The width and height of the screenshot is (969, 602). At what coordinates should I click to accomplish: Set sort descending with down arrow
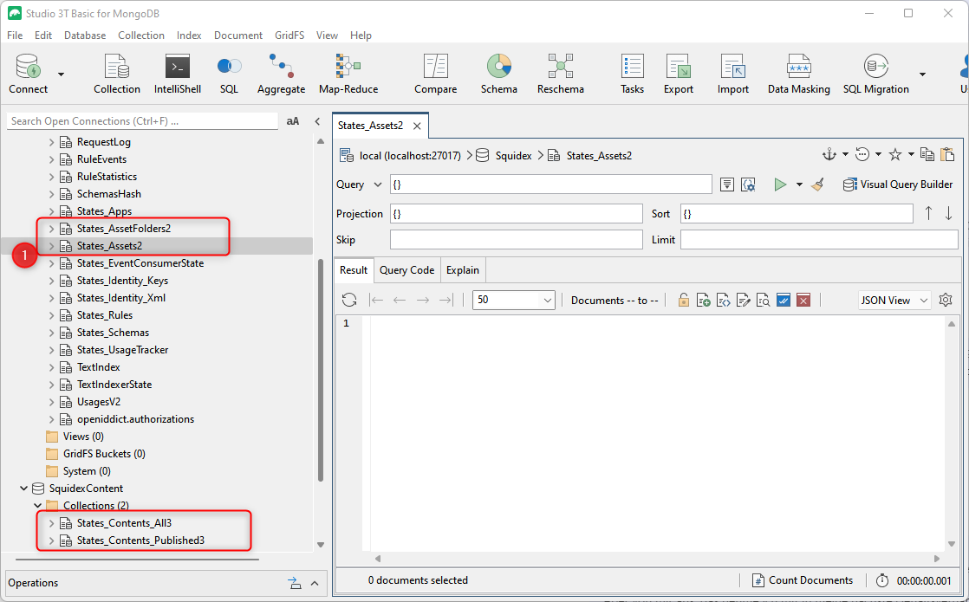[948, 213]
